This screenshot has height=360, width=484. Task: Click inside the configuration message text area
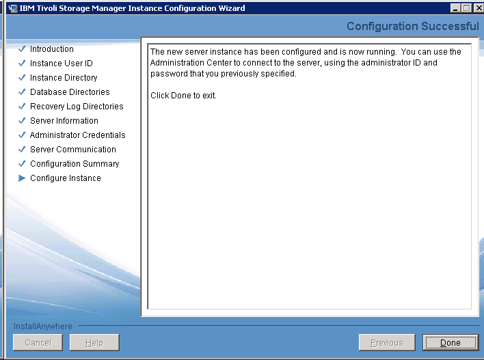point(309,205)
